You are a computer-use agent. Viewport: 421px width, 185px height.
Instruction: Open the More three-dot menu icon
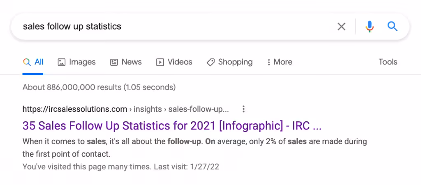pos(269,62)
